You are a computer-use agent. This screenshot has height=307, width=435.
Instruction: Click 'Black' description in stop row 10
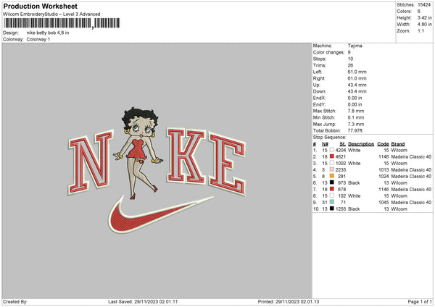(x=354, y=209)
